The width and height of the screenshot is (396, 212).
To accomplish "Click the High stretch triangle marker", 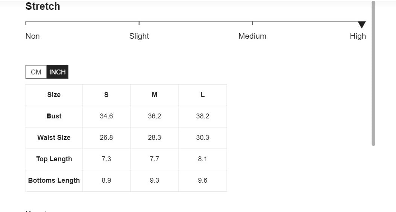I will pyautogui.click(x=362, y=25).
